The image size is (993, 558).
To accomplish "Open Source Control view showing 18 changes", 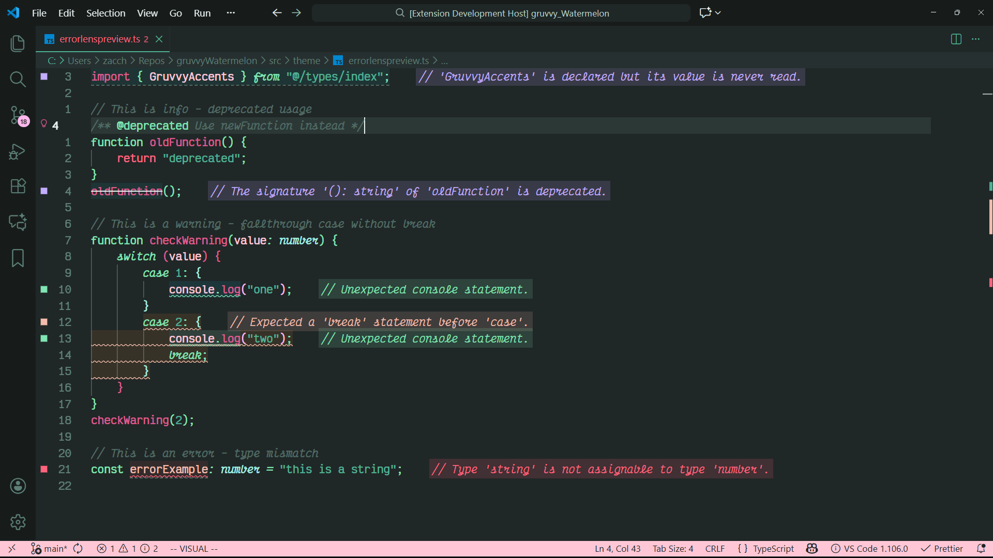I will 18,115.
